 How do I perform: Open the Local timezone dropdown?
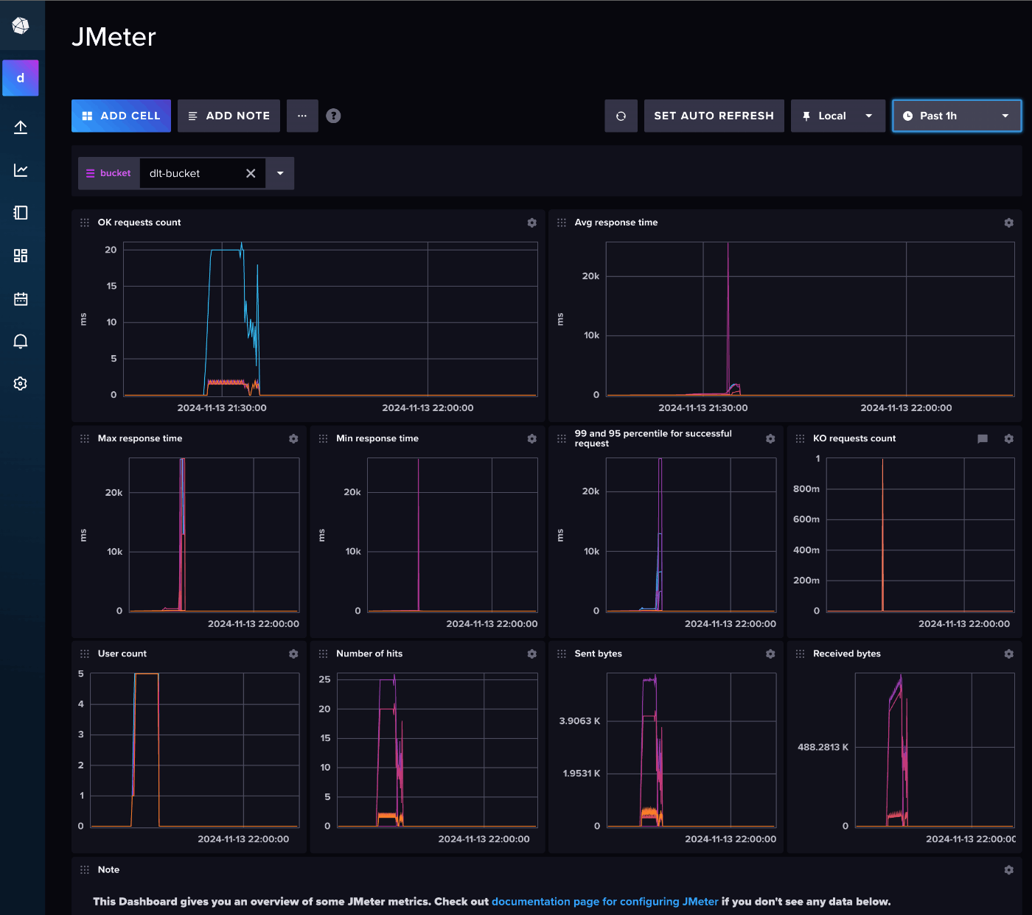(838, 116)
